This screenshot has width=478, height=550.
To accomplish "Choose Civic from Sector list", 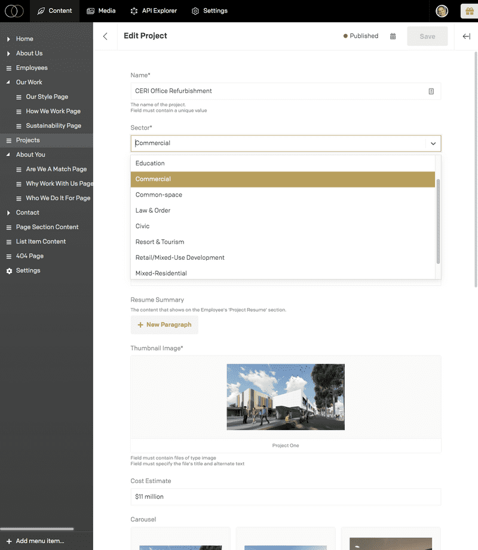I will click(x=283, y=226).
